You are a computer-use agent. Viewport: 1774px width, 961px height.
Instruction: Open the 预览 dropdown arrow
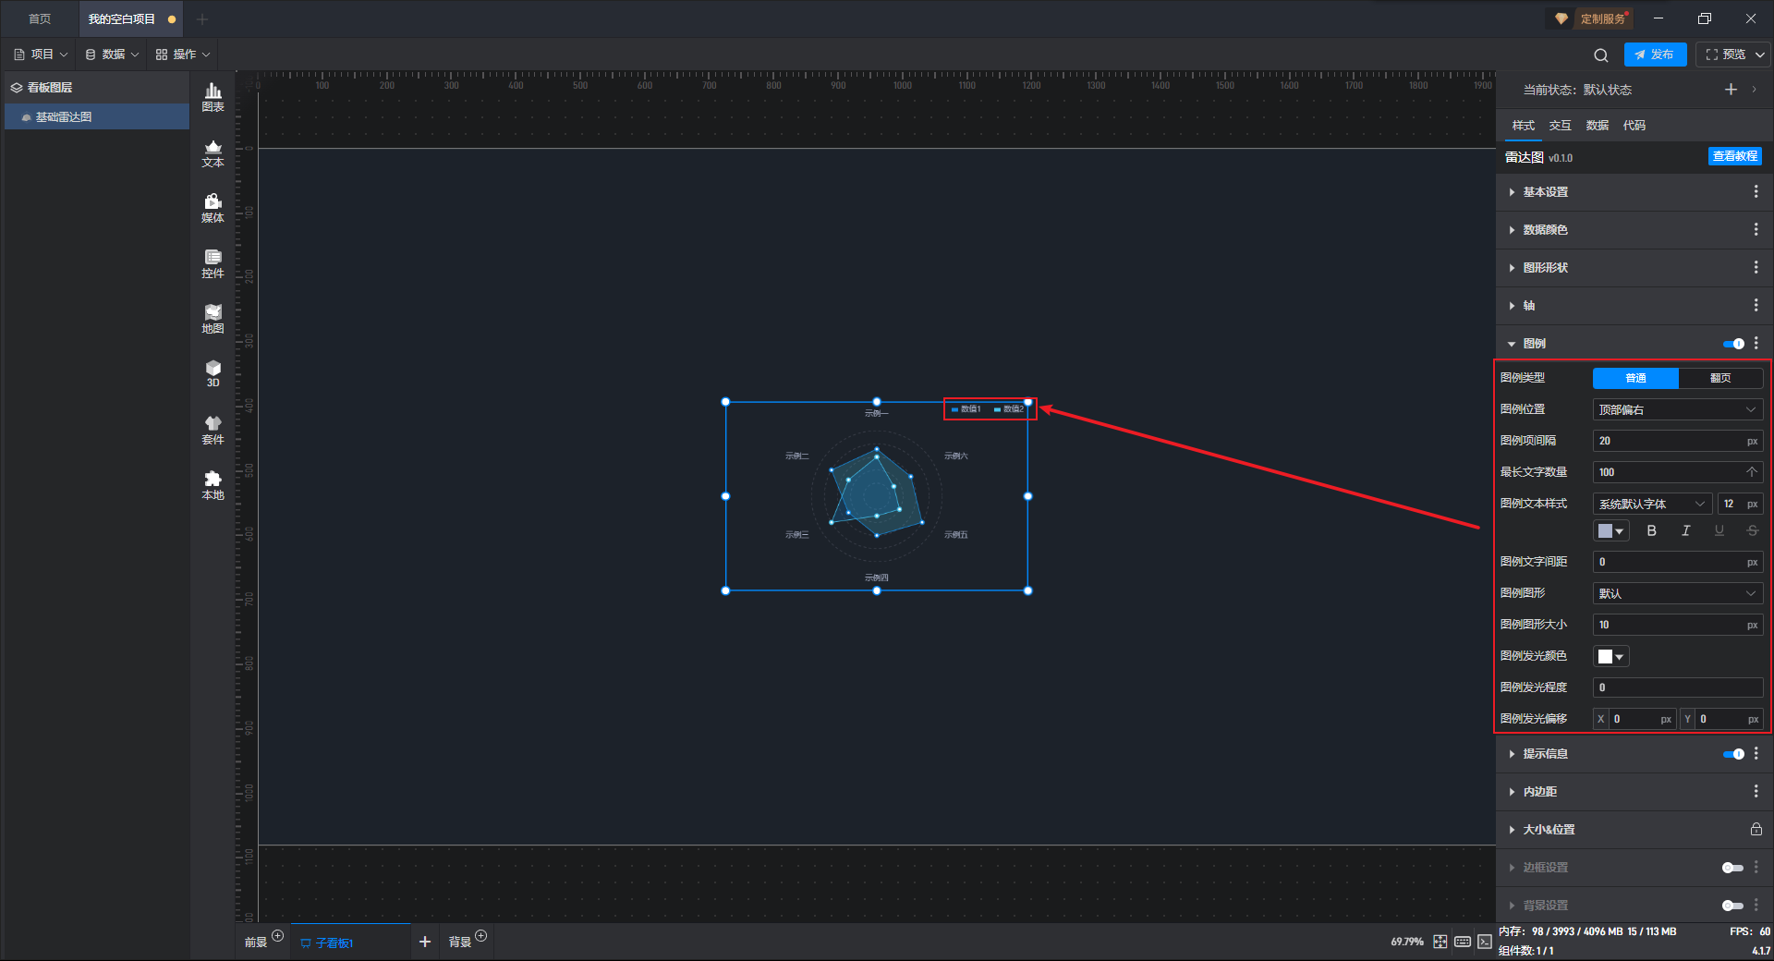1759,55
